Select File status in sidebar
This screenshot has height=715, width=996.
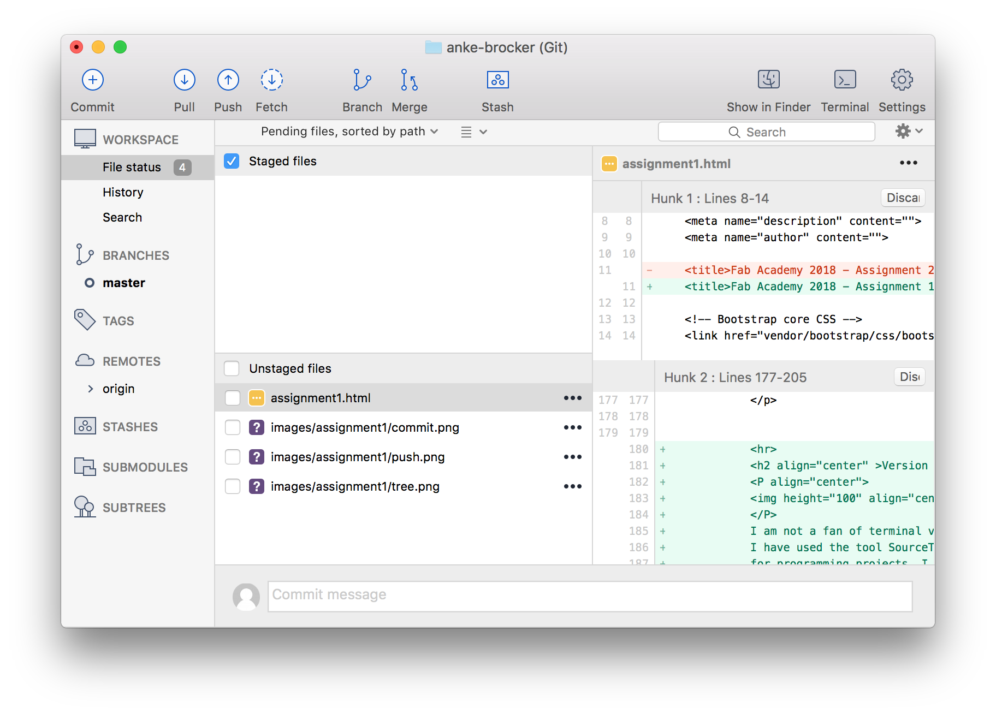coord(138,167)
